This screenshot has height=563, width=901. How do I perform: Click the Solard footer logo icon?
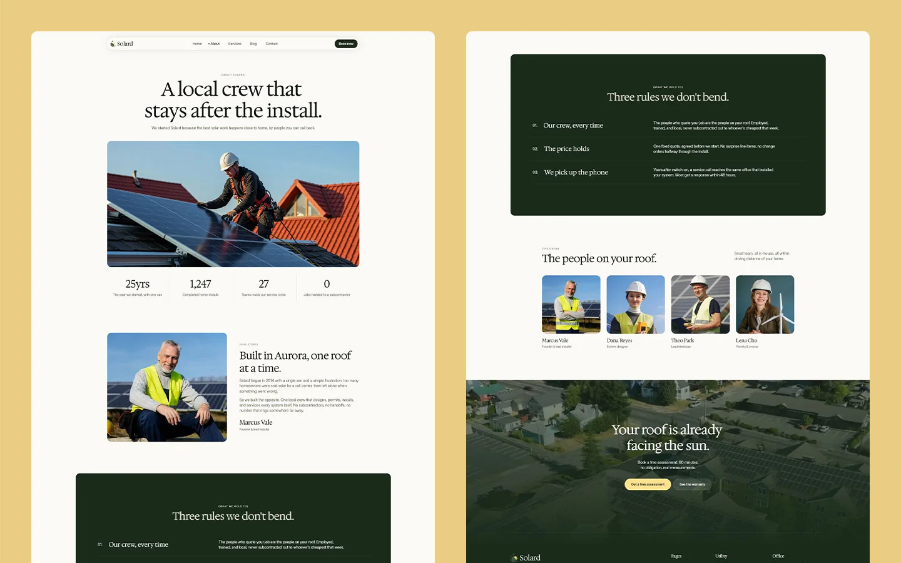click(x=514, y=558)
